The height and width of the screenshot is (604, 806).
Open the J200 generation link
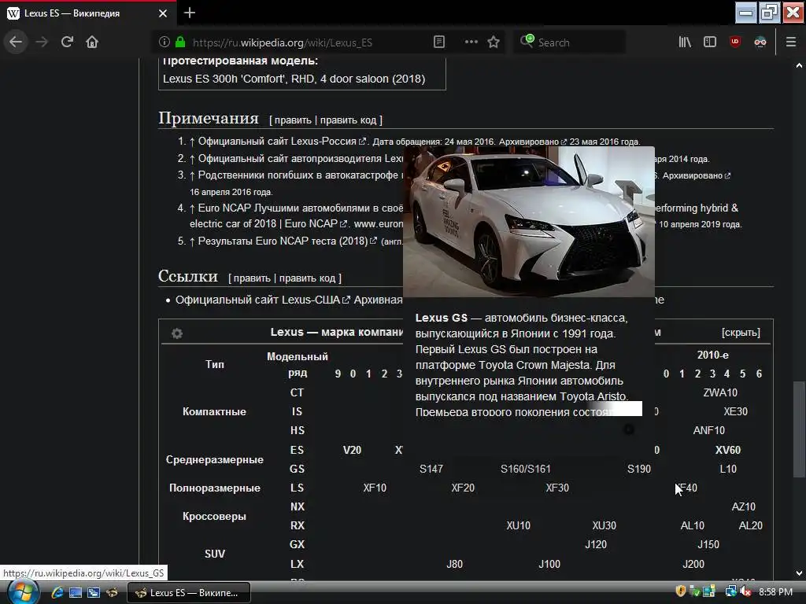click(x=693, y=564)
